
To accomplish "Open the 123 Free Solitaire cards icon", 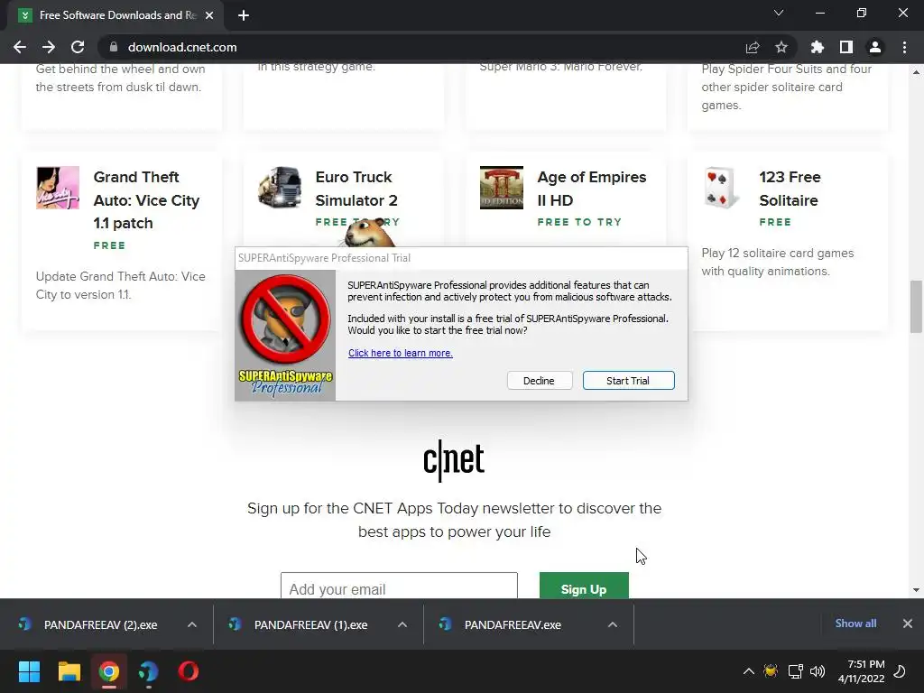I will [x=723, y=188].
